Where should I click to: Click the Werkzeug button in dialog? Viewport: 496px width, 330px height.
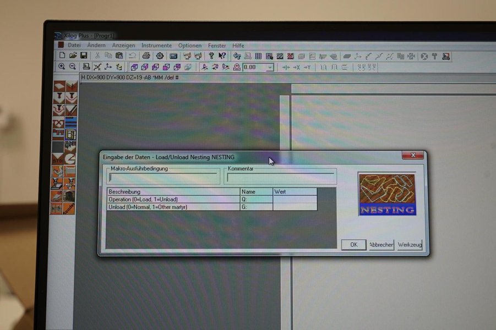tap(410, 245)
